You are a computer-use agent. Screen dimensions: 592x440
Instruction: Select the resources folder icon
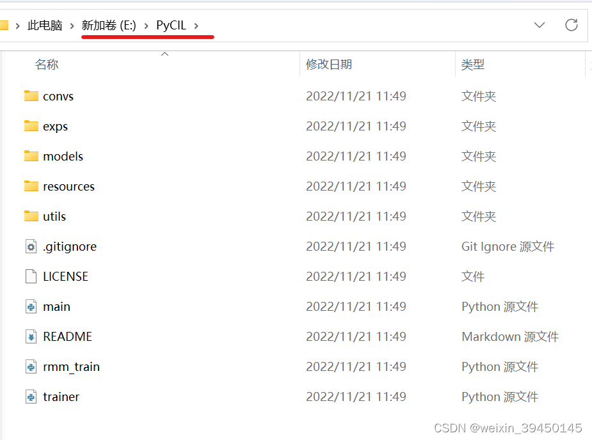[x=31, y=186]
